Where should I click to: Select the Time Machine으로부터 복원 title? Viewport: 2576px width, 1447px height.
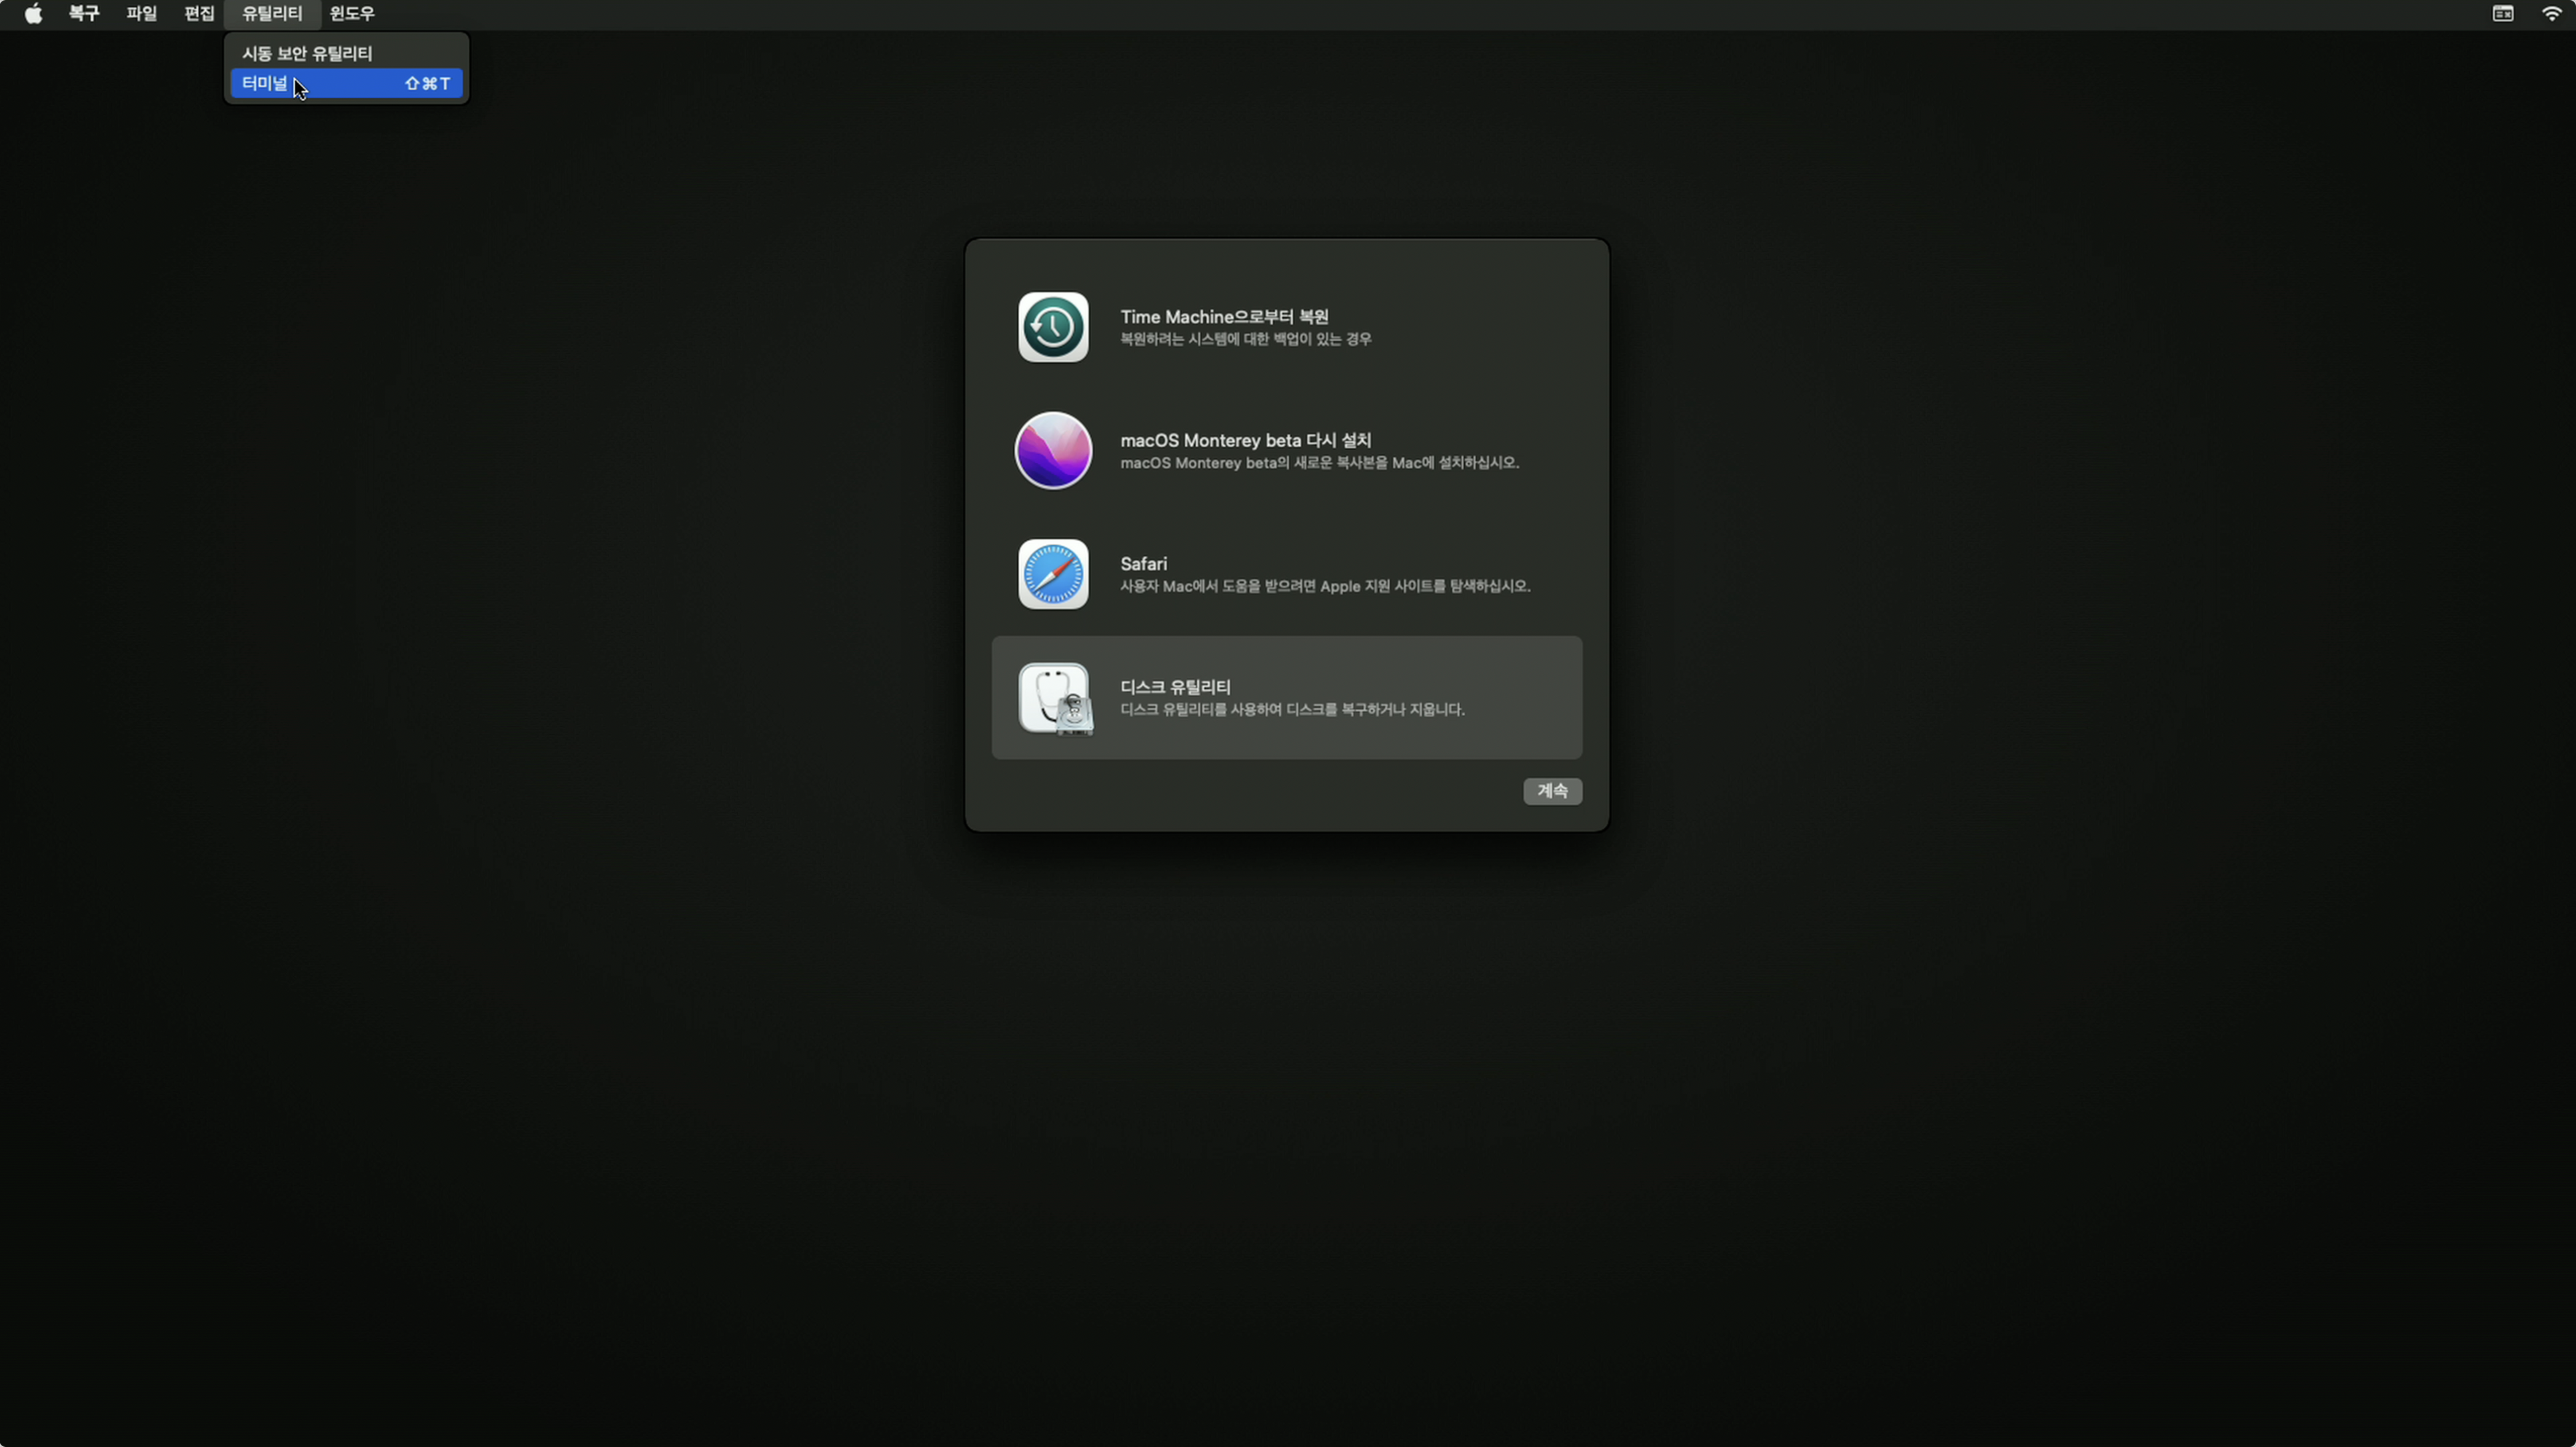(x=1224, y=317)
